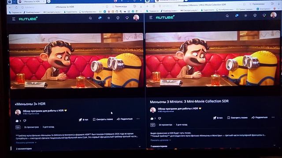Open hamburger menu in right RUTUBE window
This screenshot has height=158, width=282.
coord(151,18)
